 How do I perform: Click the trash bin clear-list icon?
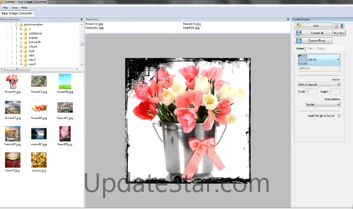coord(342,26)
